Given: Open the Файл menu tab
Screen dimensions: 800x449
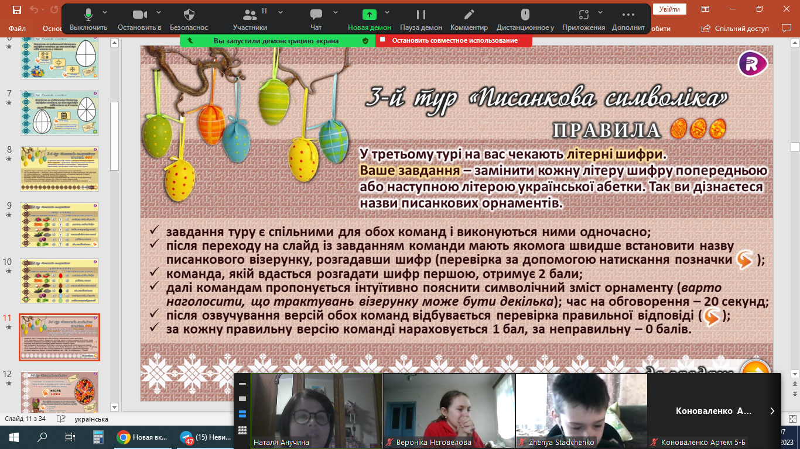Looking at the screenshot, I should click(17, 28).
